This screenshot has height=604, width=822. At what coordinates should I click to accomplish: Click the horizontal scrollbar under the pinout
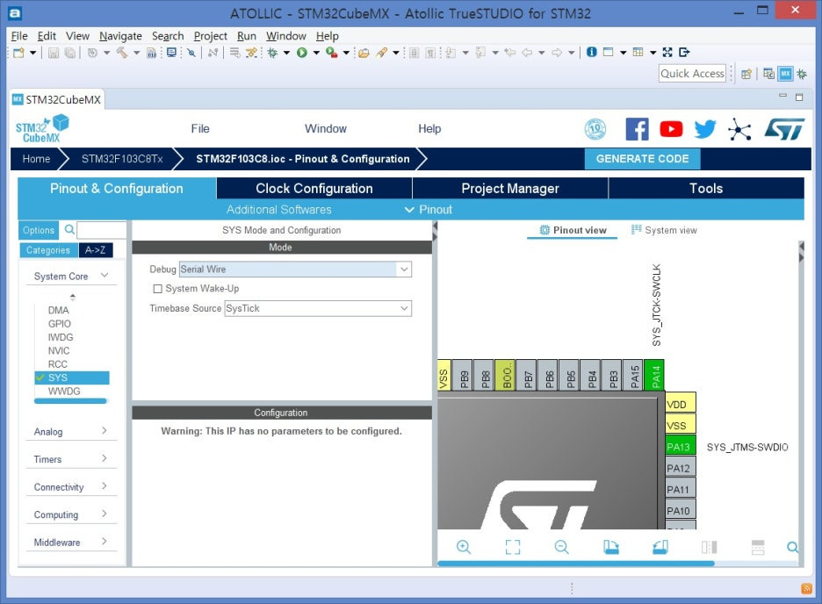(575, 564)
